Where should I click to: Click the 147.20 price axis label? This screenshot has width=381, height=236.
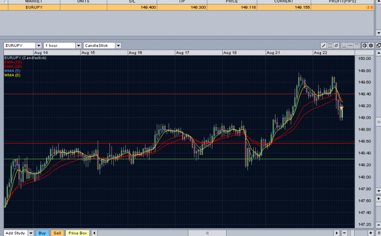(x=365, y=224)
